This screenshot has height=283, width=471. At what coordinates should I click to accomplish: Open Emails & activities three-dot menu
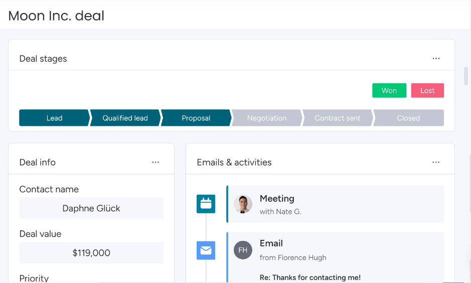pyautogui.click(x=436, y=162)
